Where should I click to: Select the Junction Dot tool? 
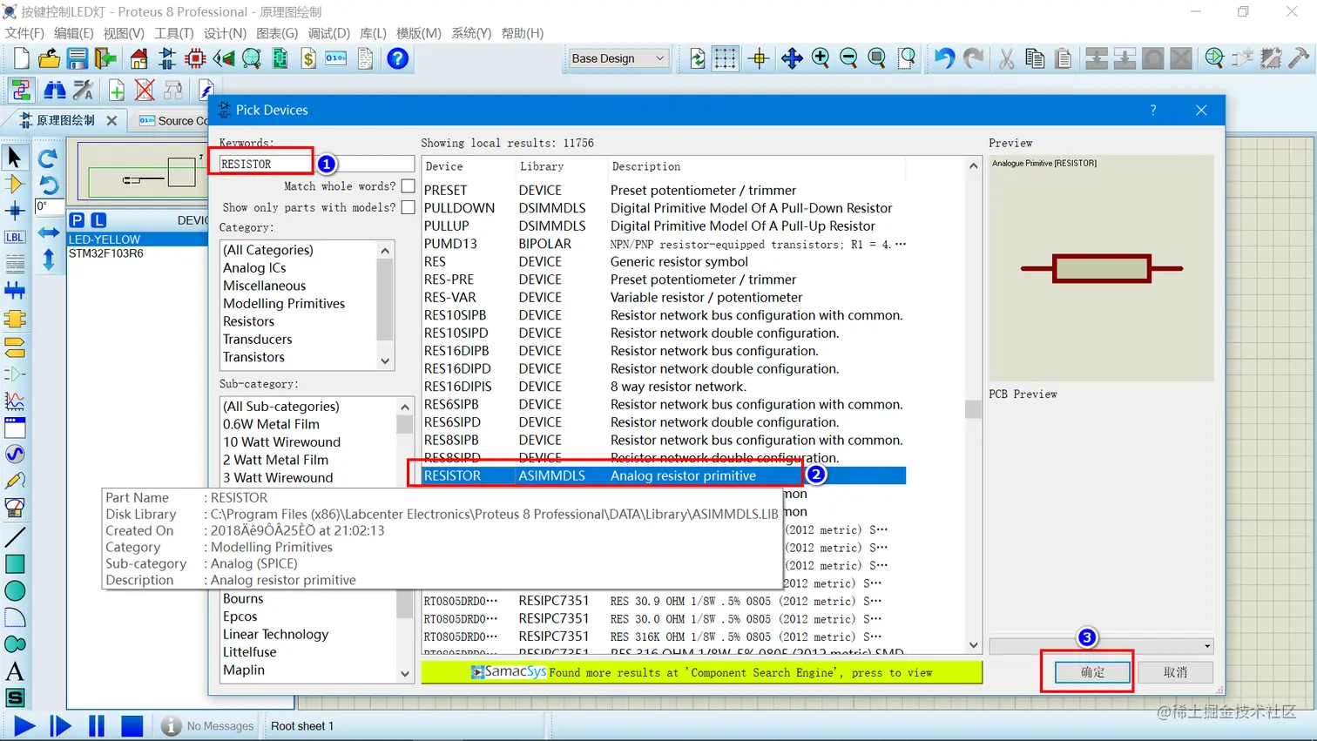point(15,211)
